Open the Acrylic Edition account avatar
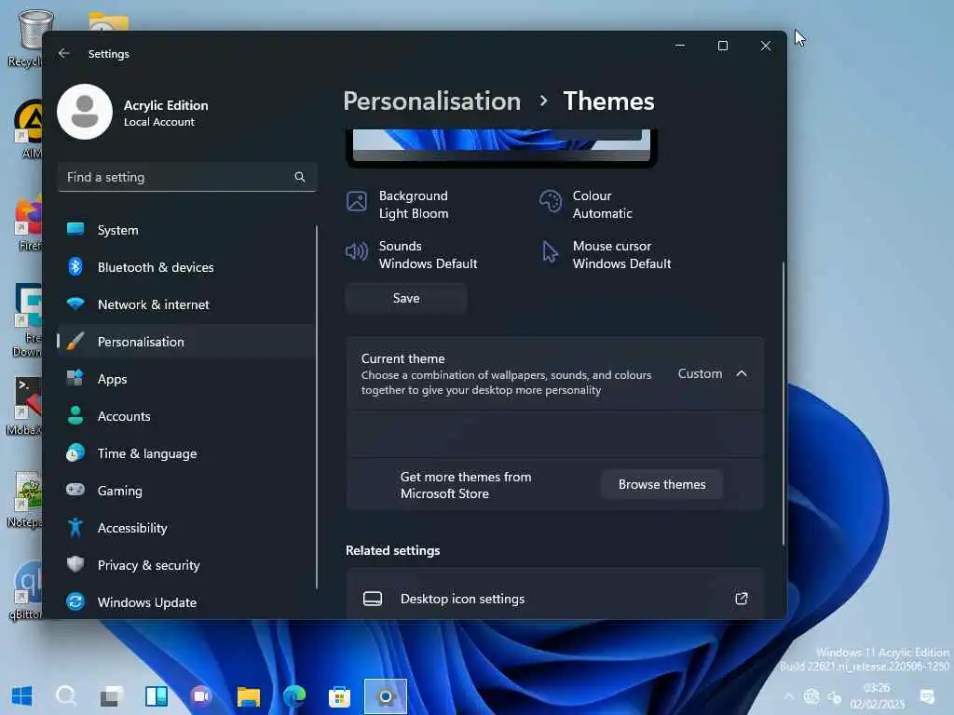The height and width of the screenshot is (715, 954). coord(85,112)
